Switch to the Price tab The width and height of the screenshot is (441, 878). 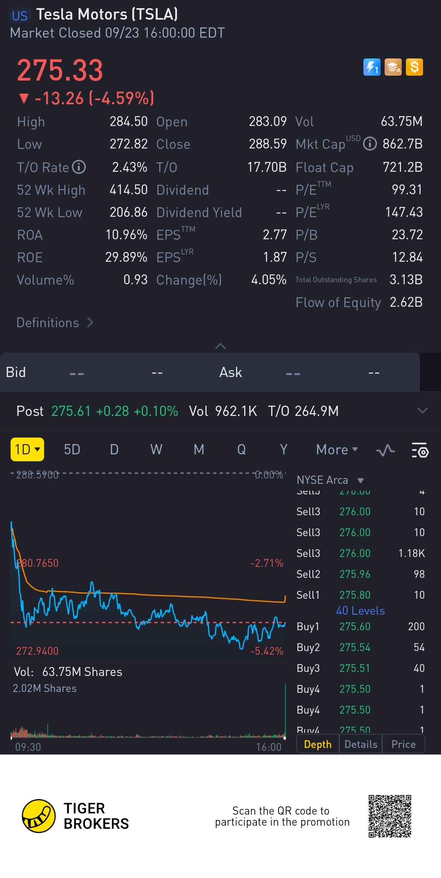(x=403, y=744)
